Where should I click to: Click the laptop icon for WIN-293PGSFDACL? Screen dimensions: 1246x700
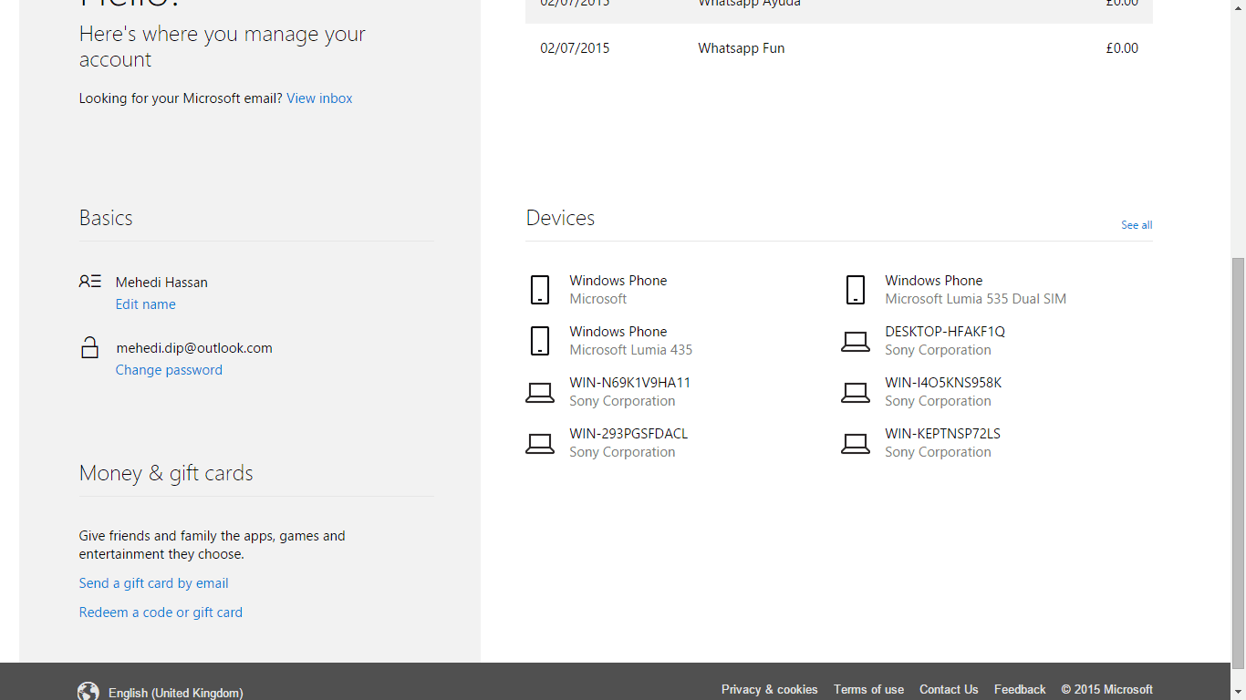pyautogui.click(x=540, y=444)
